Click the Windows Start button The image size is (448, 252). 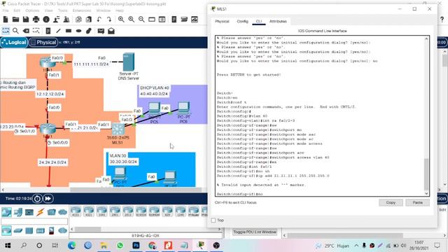(8, 246)
